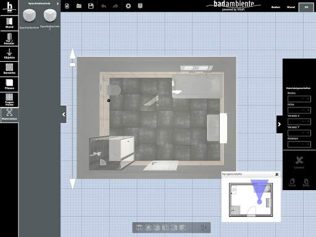Select the sixth view preset in bottom toolbar

click(x=182, y=228)
